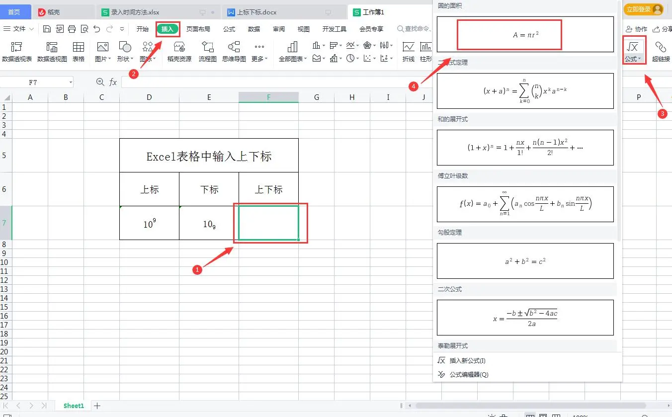
Task: Open the 数据透视表 pivot table tool
Action: [x=17, y=52]
